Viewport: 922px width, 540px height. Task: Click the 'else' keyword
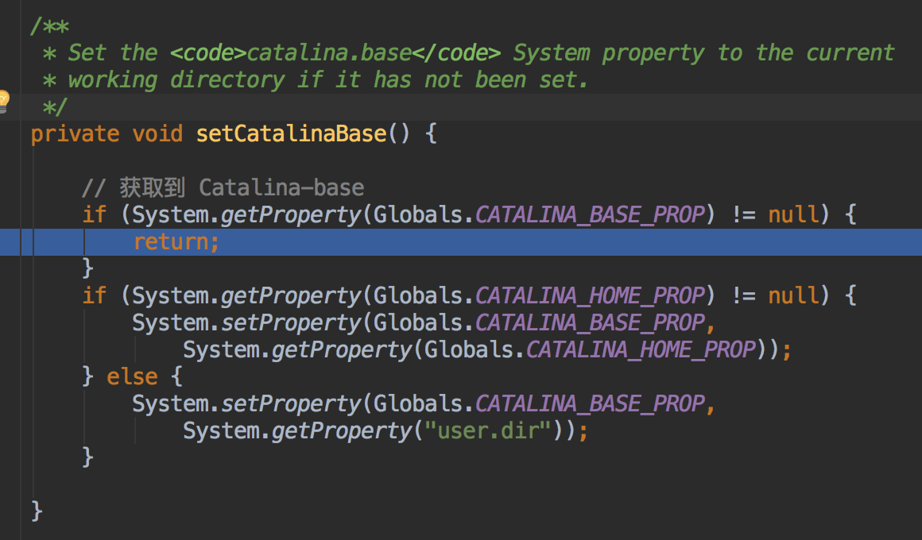click(132, 376)
